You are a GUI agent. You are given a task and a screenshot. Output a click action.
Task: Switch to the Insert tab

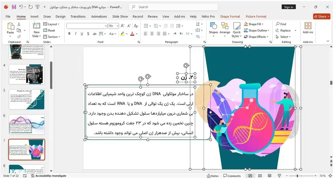click(x=34, y=16)
